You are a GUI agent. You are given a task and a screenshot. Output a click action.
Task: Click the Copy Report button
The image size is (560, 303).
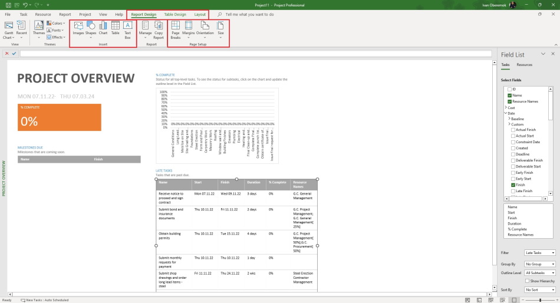coord(159,31)
